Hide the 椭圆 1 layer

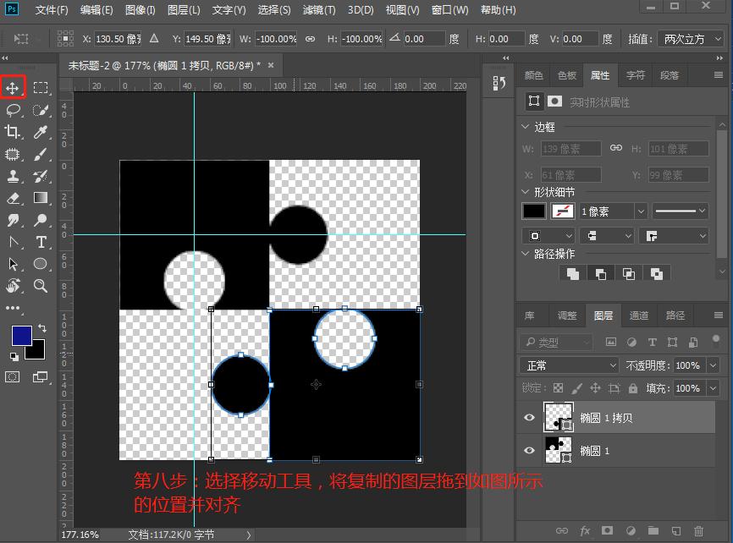529,451
